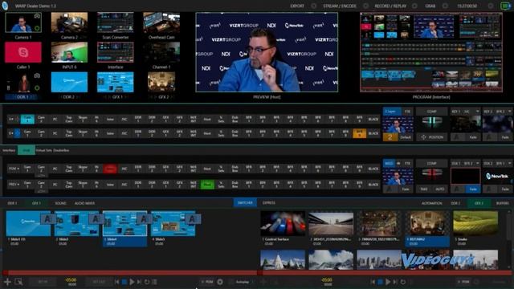The width and height of the screenshot is (514, 289).
Task: Open the SOUND tab
Action: click(x=60, y=203)
